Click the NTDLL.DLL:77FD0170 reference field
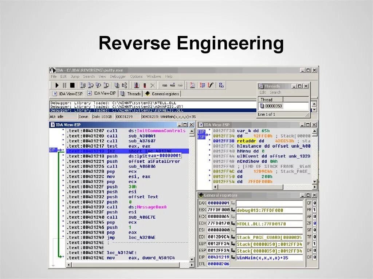The height and width of the screenshot is (279, 373). pos(269,224)
